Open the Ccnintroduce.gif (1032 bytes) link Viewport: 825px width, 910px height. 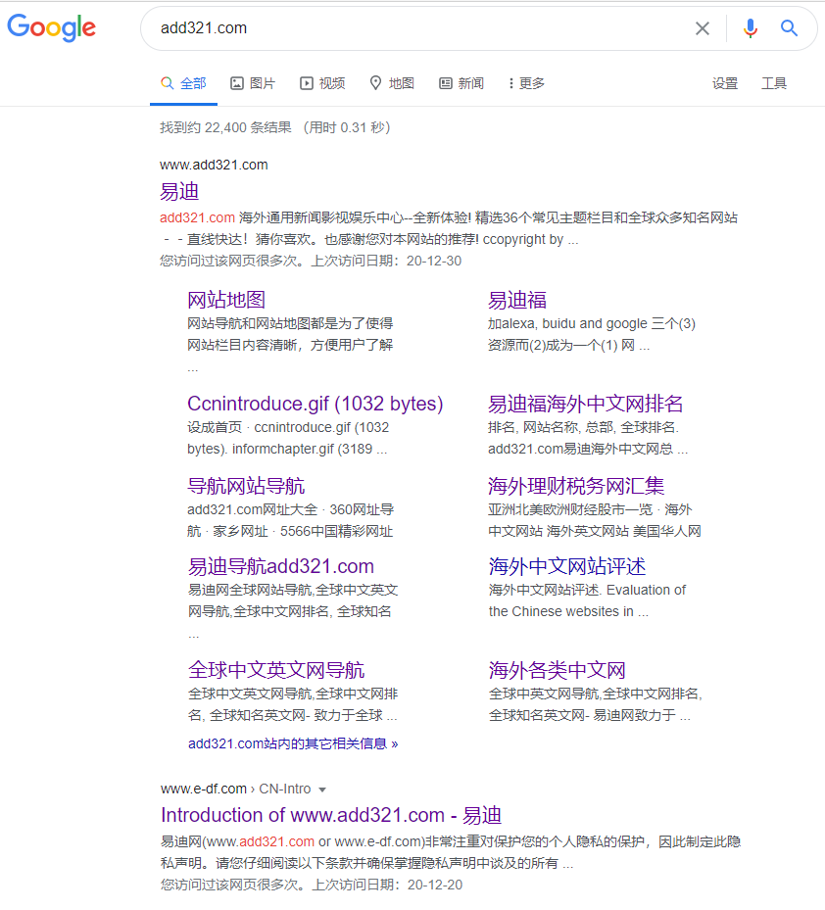315,404
